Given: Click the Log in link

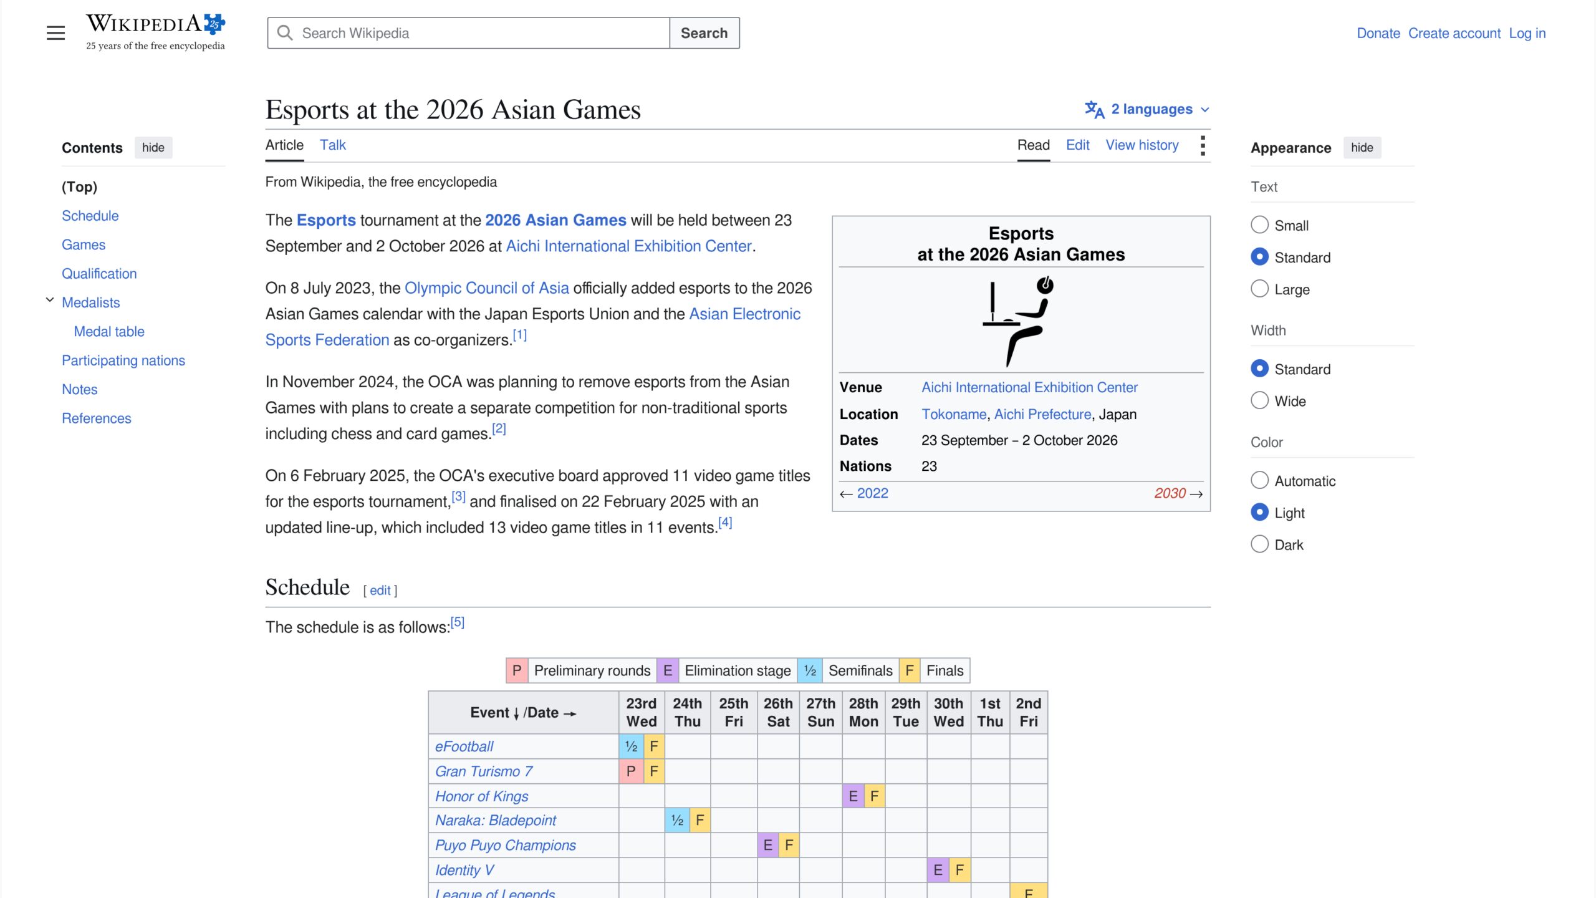Looking at the screenshot, I should [x=1527, y=34].
